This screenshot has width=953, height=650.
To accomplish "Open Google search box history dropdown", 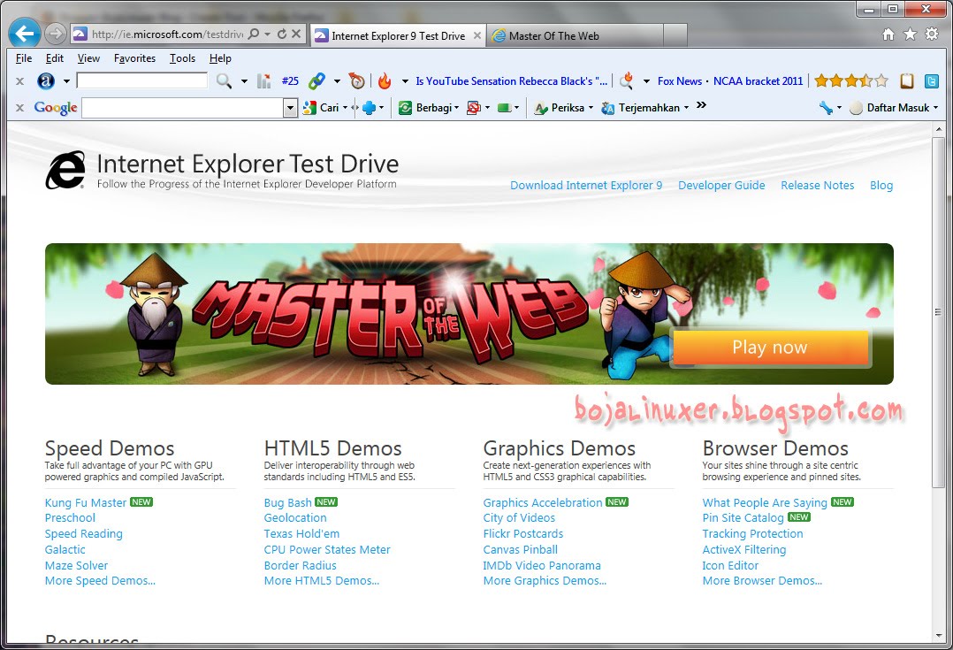I will click(x=290, y=108).
